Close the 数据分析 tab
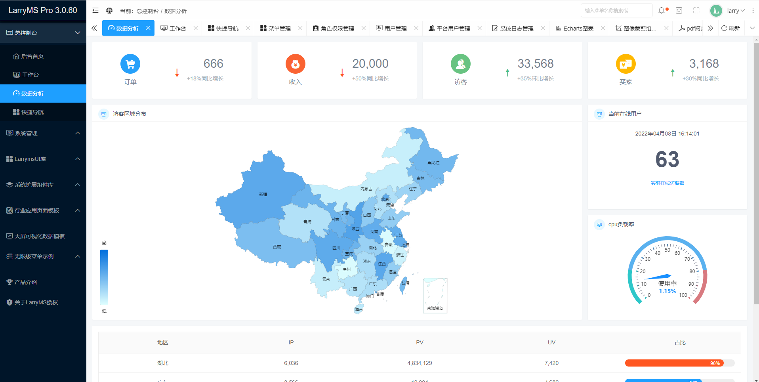The width and height of the screenshot is (759, 382). (148, 28)
